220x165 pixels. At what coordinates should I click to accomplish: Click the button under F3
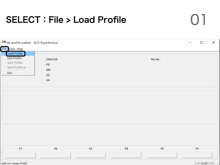pyautogui.click(x=90, y=155)
